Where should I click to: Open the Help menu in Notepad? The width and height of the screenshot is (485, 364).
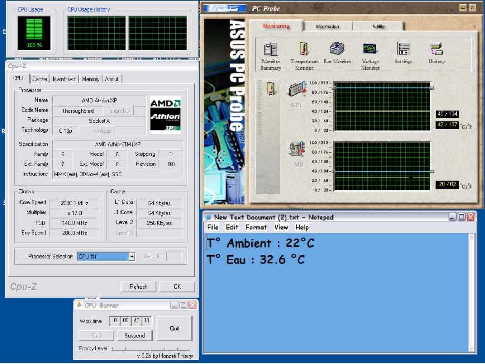point(302,228)
